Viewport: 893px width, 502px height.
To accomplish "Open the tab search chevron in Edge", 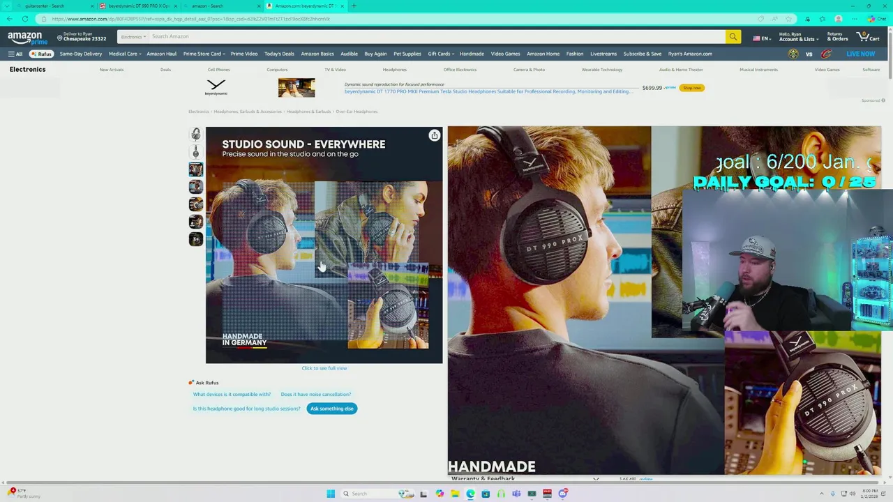I will [8, 6].
